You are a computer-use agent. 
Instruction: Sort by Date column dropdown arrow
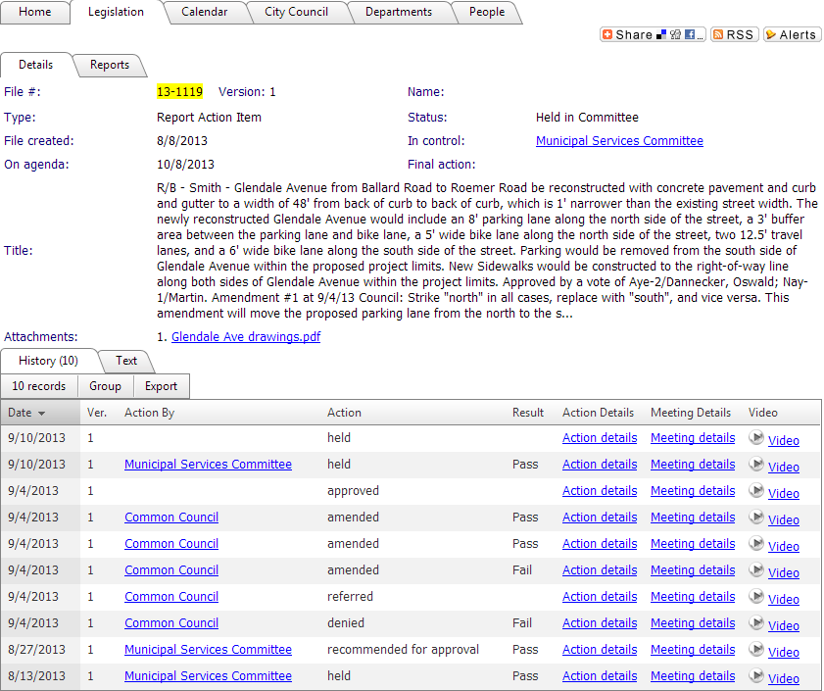click(41, 414)
